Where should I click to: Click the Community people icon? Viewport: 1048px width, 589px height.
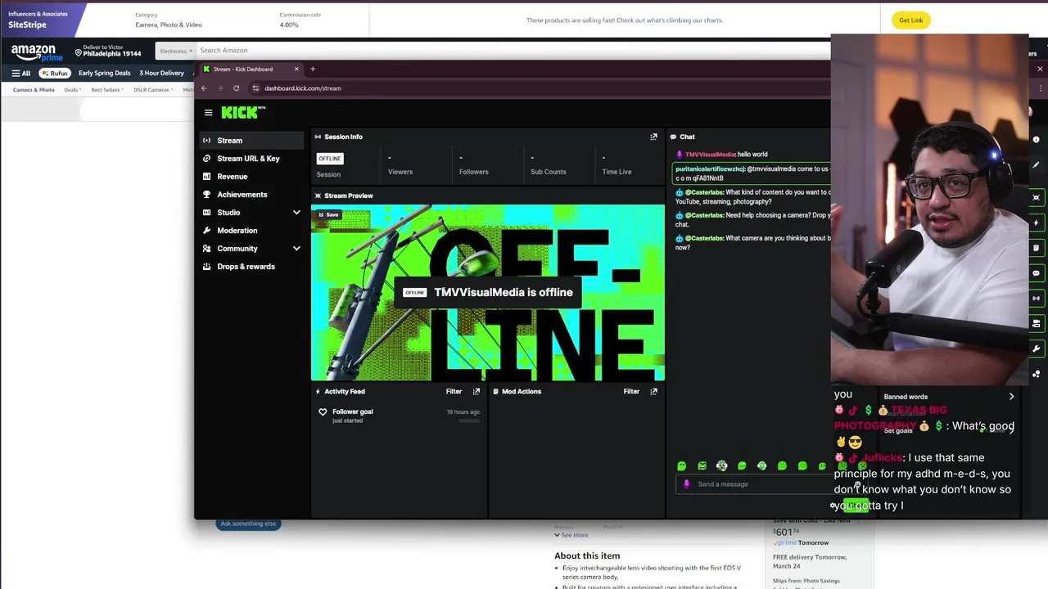pyautogui.click(x=206, y=249)
